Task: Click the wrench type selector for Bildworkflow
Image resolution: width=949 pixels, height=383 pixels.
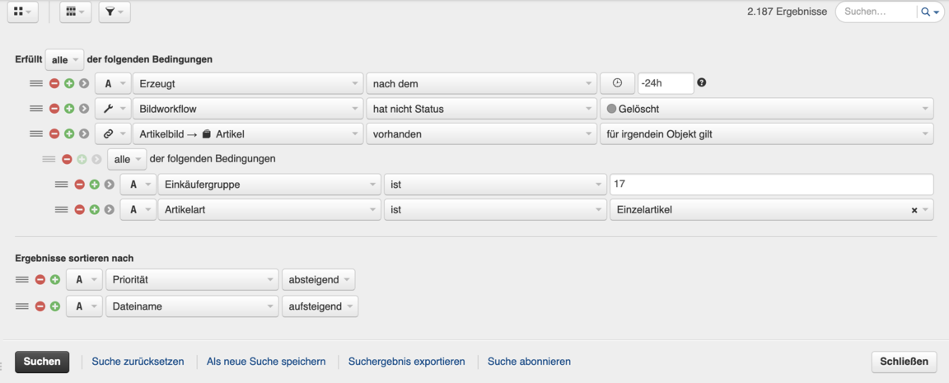Action: 113,109
